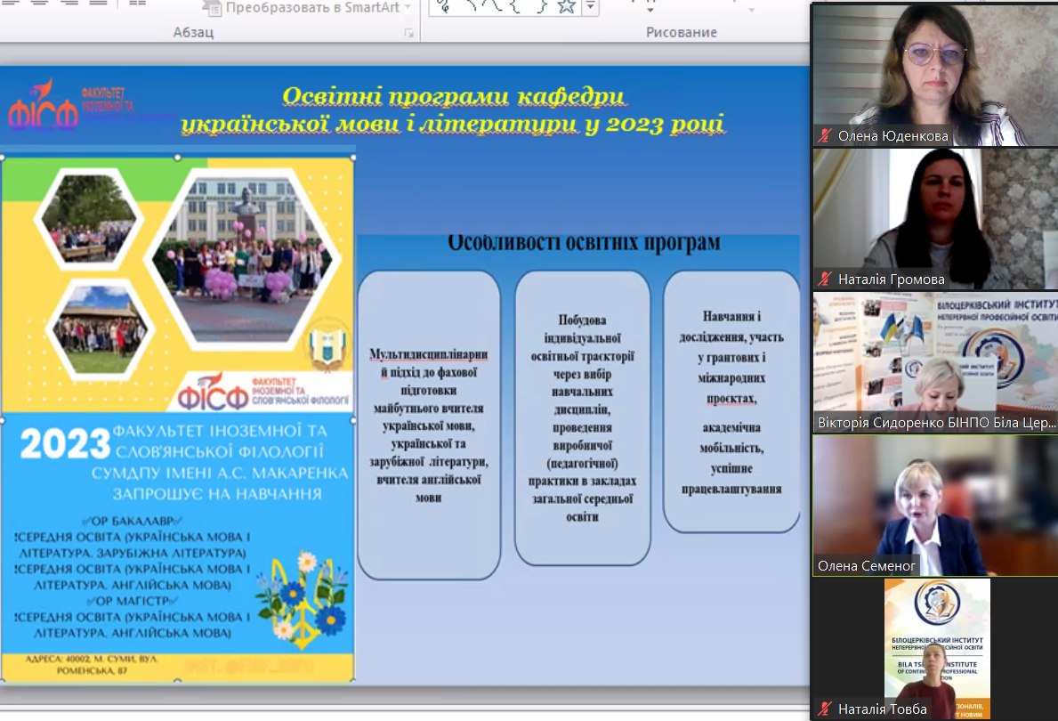Pick the right brace shape

(539, 7)
